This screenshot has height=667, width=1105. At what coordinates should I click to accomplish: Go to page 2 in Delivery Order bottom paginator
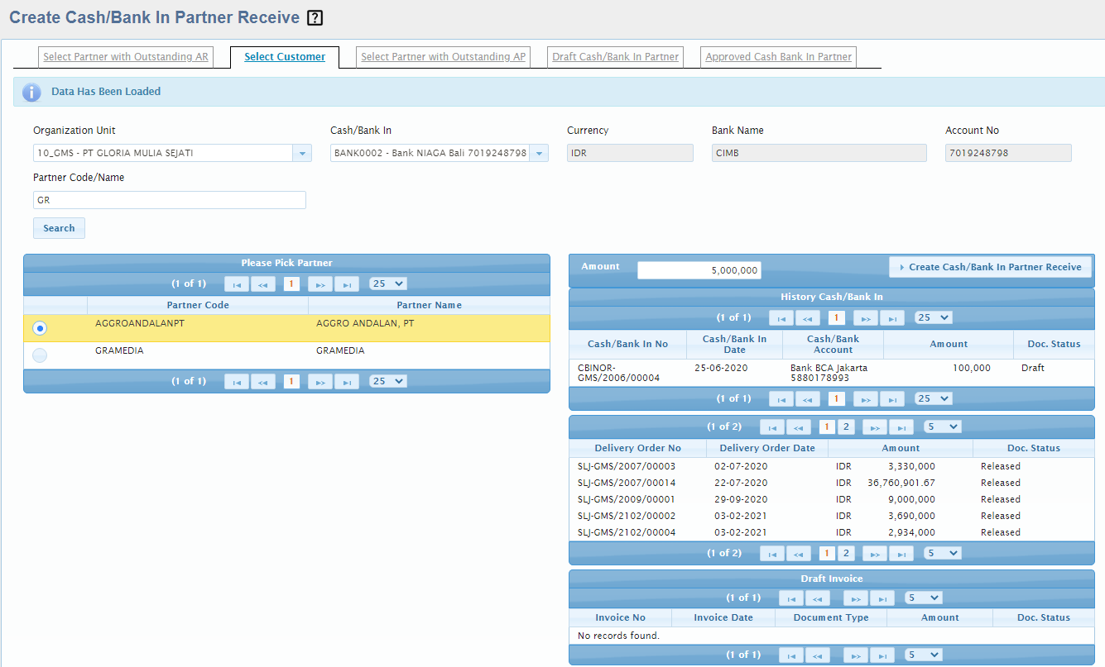point(845,553)
